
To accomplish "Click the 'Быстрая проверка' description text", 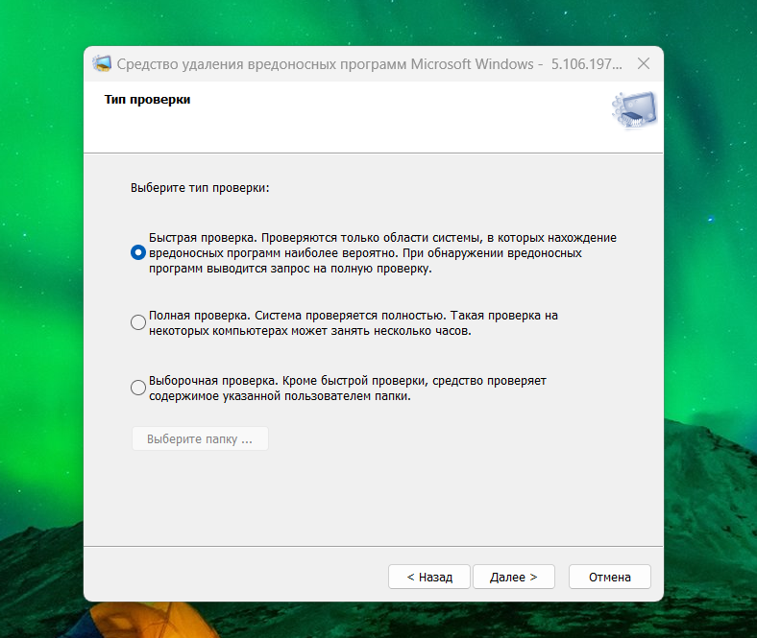I will (x=382, y=252).
